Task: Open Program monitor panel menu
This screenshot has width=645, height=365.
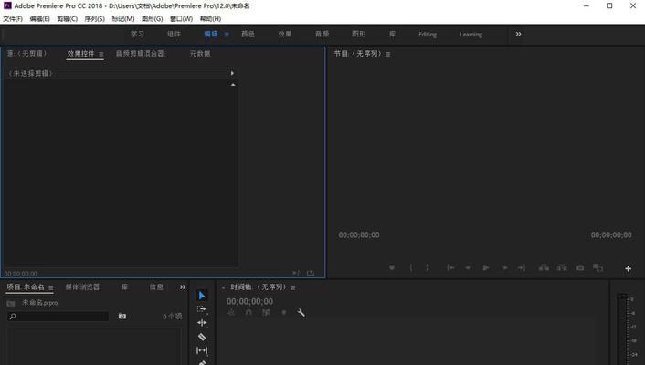Action: pos(388,54)
